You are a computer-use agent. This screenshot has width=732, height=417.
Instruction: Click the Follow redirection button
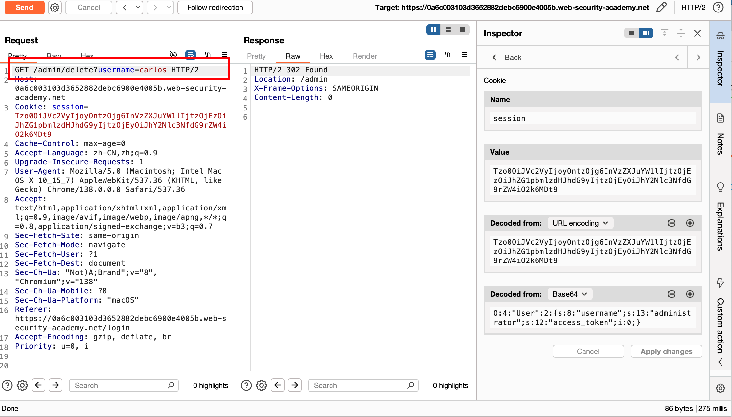(215, 7)
